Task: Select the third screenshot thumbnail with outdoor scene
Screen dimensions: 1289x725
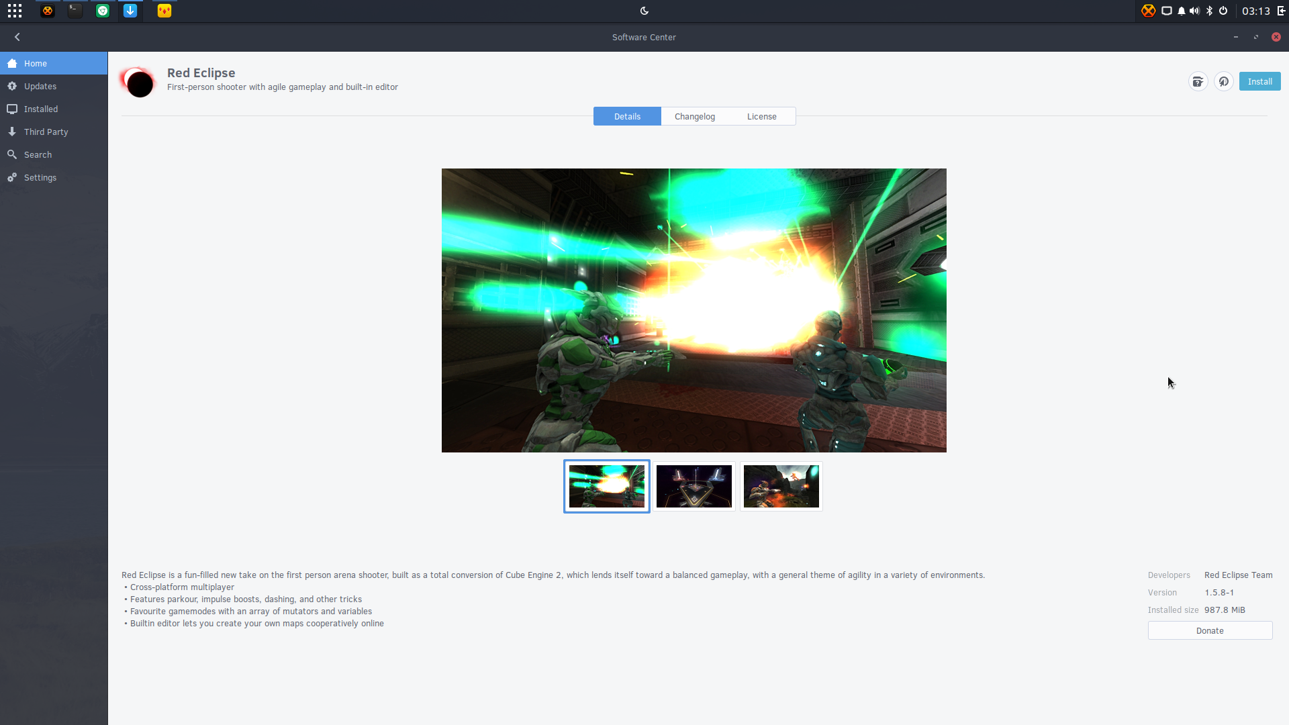Action: tap(781, 486)
